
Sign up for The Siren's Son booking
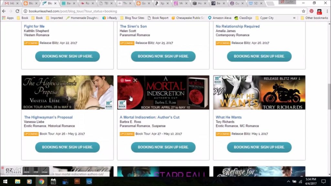pyautogui.click(x=163, y=56)
